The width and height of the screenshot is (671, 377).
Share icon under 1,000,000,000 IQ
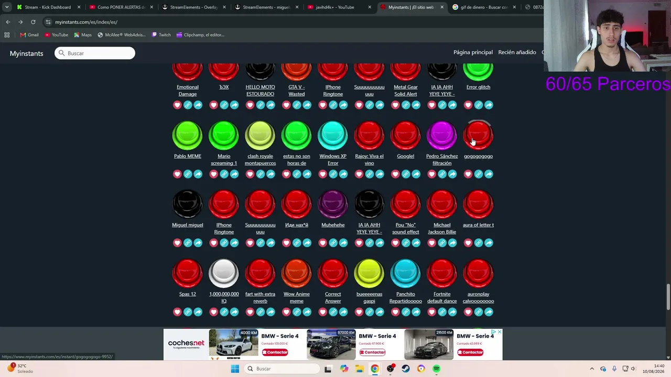[234, 312]
